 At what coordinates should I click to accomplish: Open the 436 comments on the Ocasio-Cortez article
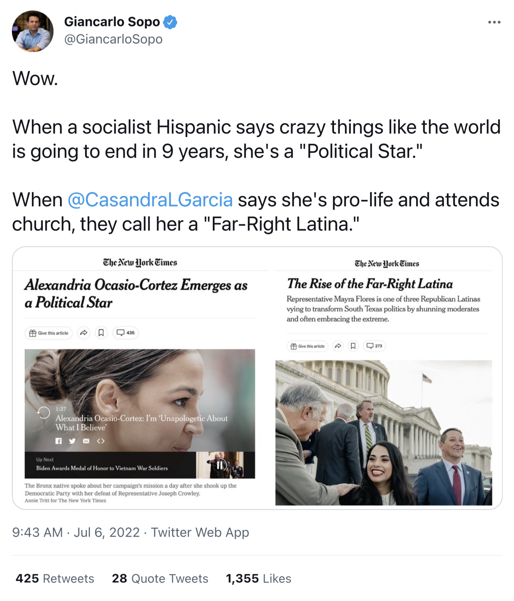coord(125,333)
